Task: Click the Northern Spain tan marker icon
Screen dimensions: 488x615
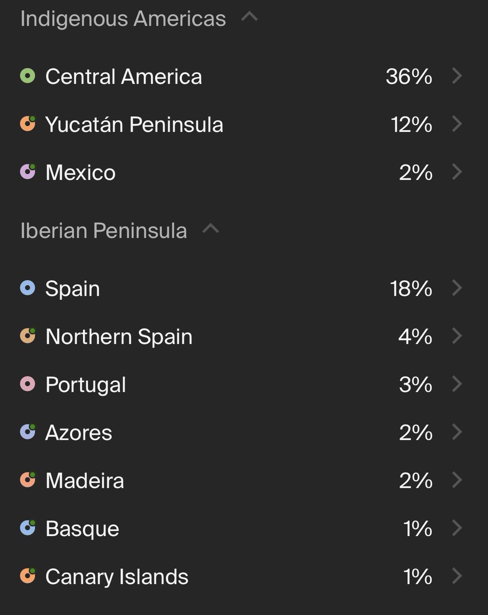Action: (x=28, y=336)
